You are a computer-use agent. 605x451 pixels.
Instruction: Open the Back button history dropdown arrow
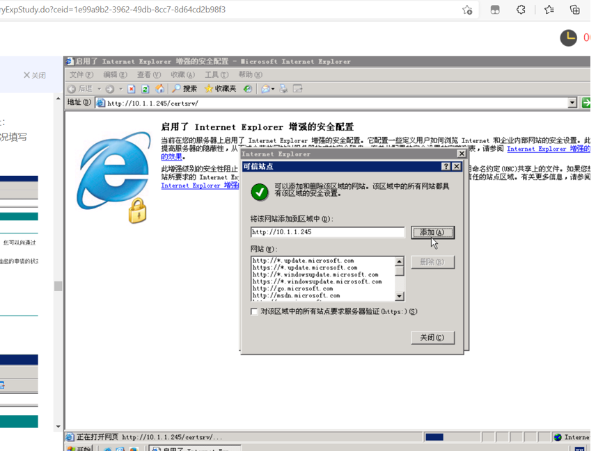99,89
